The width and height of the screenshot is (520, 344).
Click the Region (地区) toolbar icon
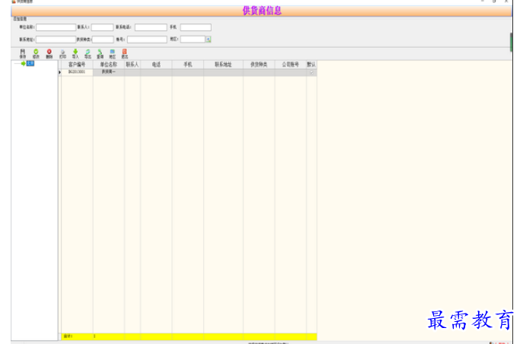click(112, 53)
